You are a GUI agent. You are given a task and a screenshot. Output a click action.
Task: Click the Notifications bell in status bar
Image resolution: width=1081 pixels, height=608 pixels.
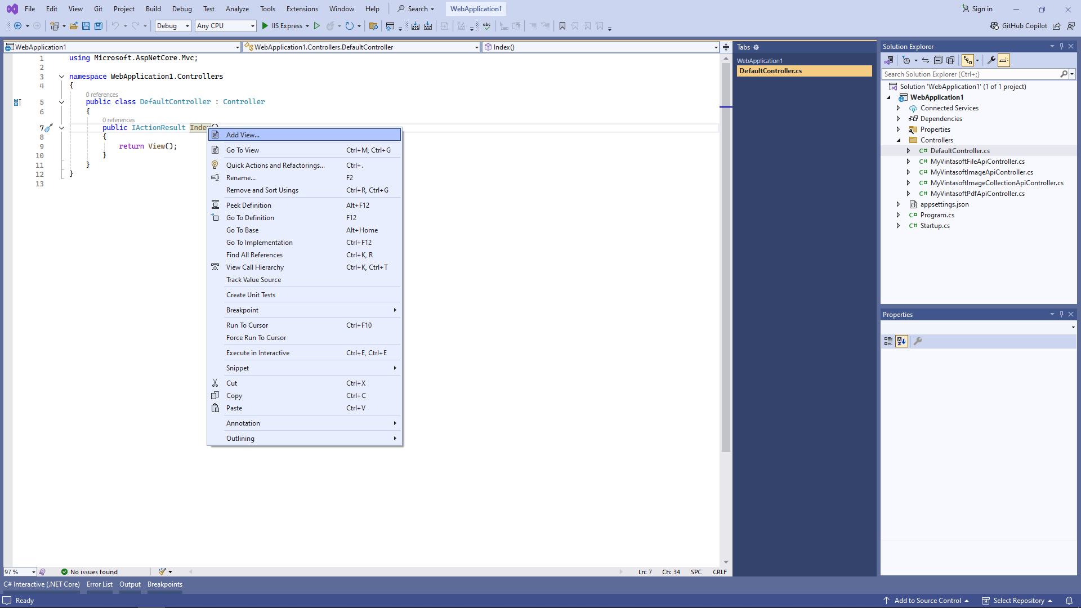click(x=1069, y=601)
